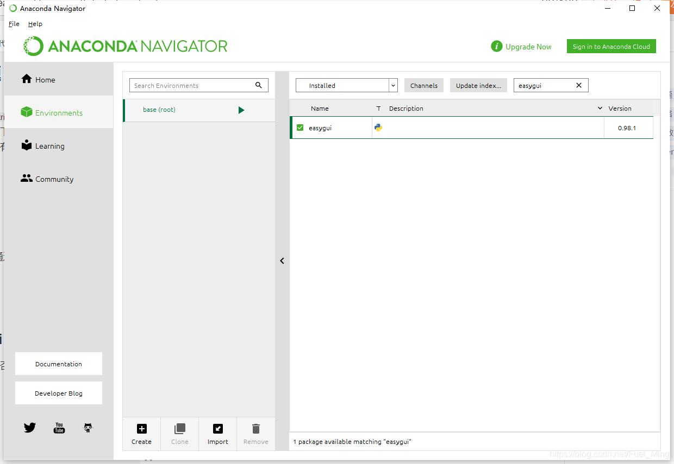674x464 pixels.
Task: Click the status text about matching packages
Action: pos(352,442)
